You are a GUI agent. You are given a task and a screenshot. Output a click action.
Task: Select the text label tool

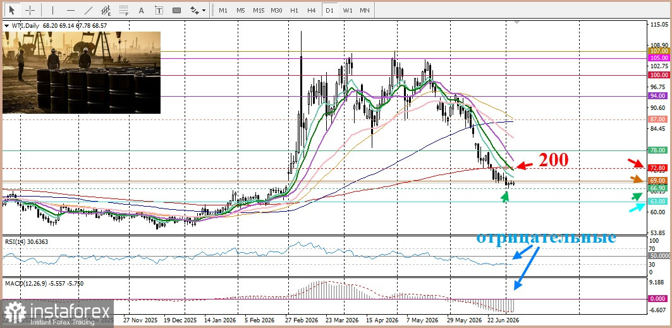[x=159, y=10]
